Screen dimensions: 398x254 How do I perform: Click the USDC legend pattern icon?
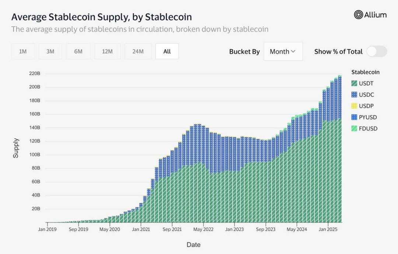(354, 95)
